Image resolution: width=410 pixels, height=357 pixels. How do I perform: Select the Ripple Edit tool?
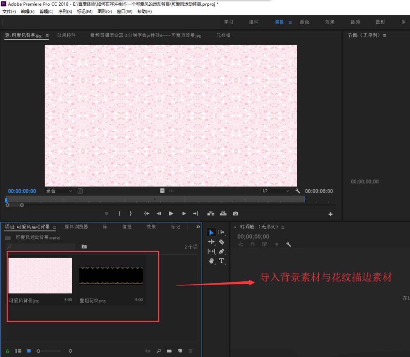[211, 242]
